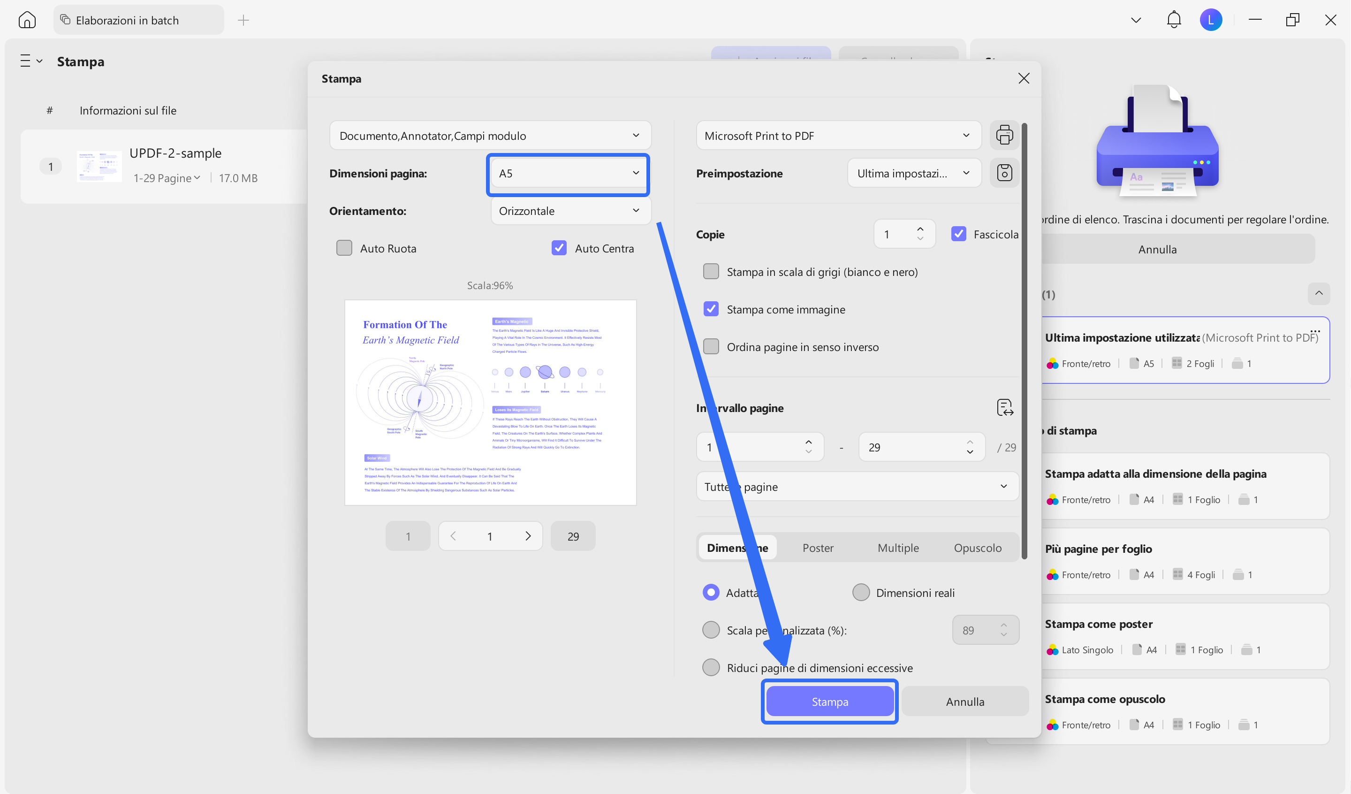Select the Adatta radio button
1351x794 pixels.
(711, 592)
